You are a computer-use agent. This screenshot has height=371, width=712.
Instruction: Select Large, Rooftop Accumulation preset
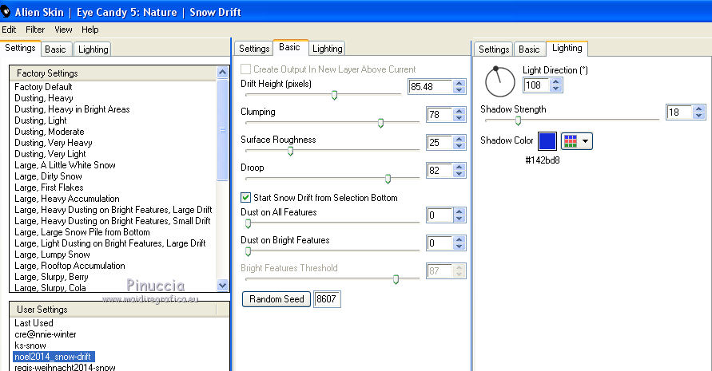click(x=70, y=266)
